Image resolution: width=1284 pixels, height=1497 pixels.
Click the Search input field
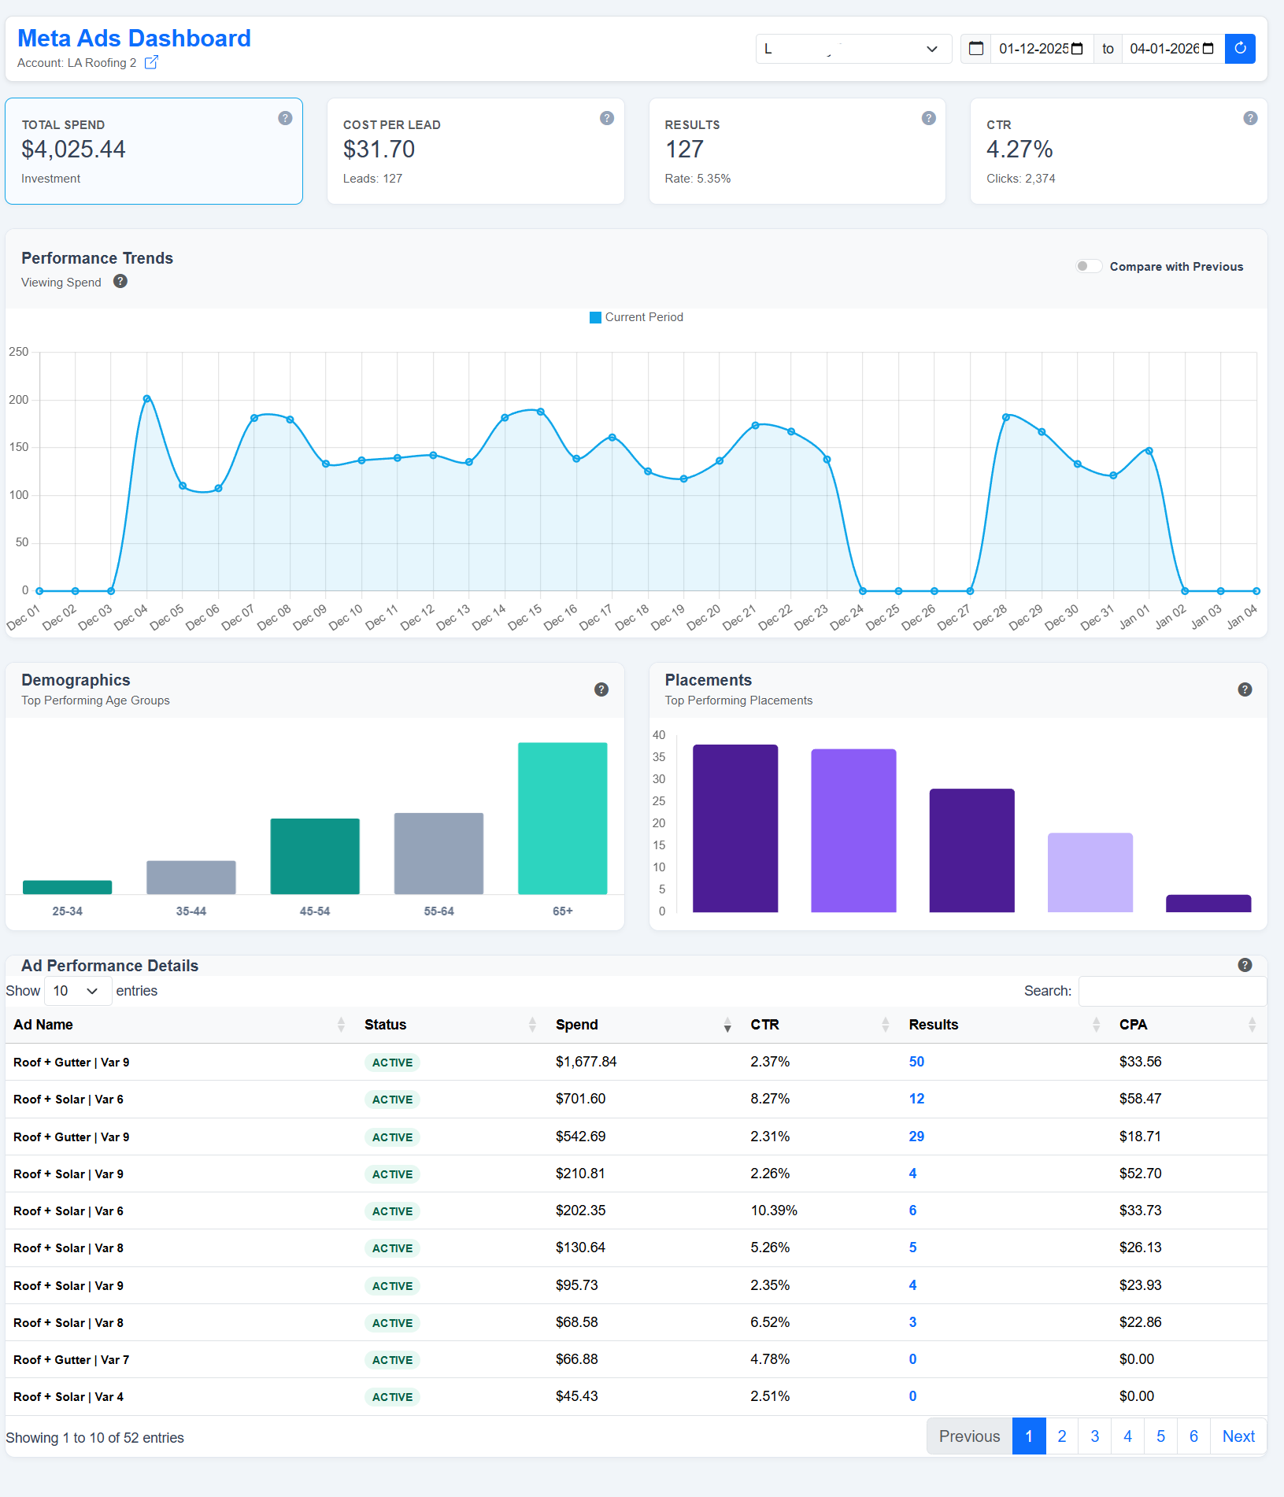pos(1171,991)
